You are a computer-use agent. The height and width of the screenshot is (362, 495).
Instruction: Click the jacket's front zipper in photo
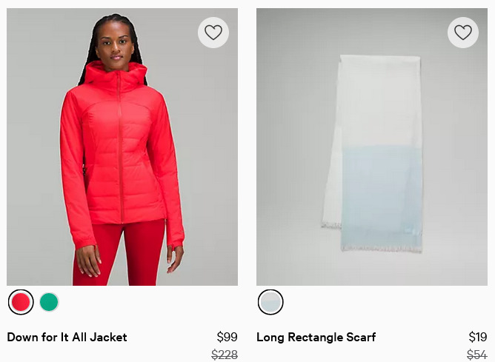pyautogui.click(x=120, y=148)
